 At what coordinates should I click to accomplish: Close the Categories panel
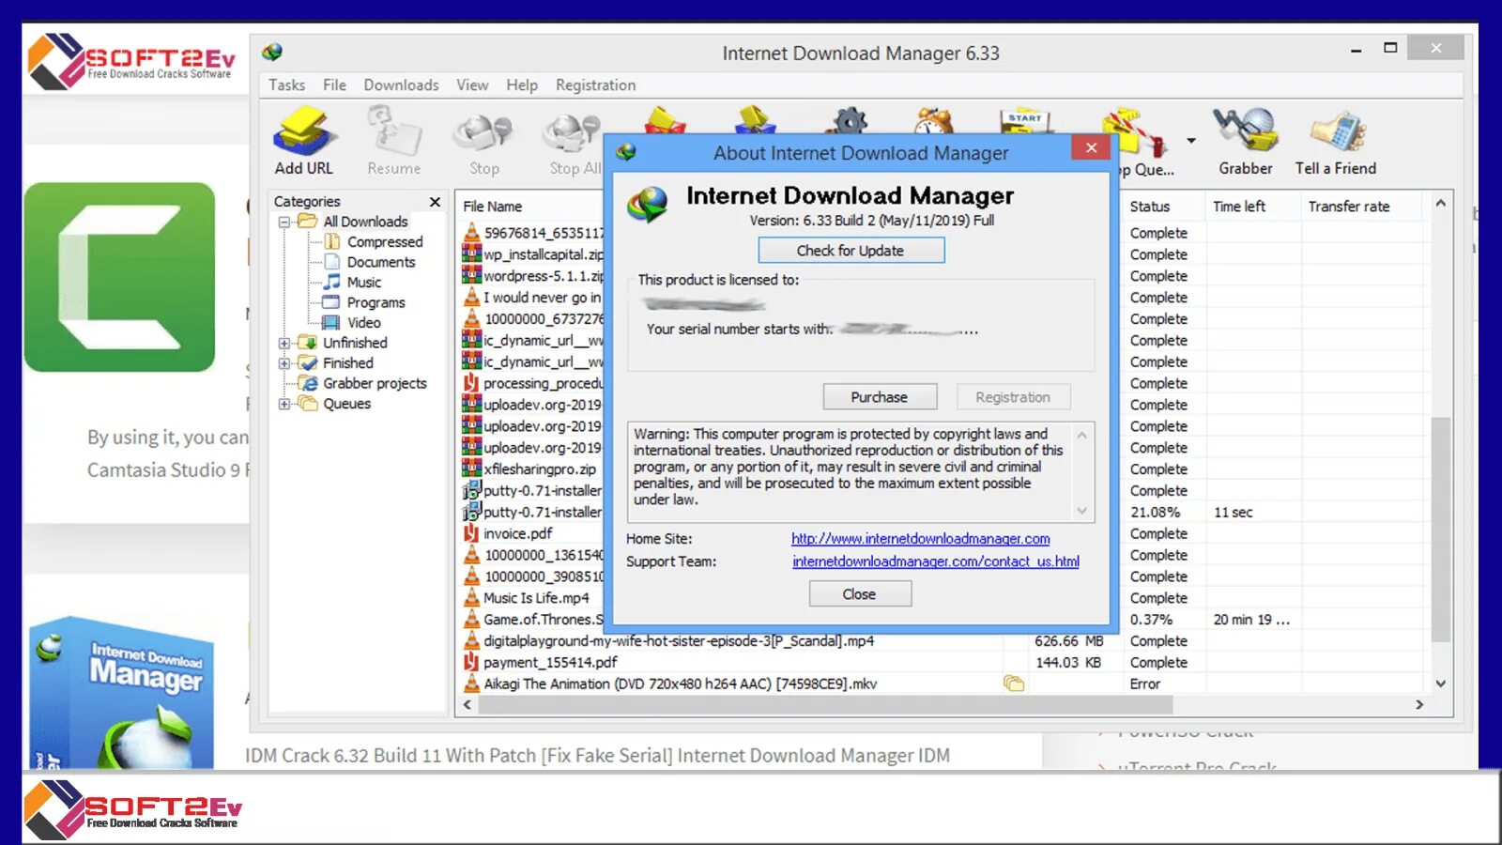435,202
